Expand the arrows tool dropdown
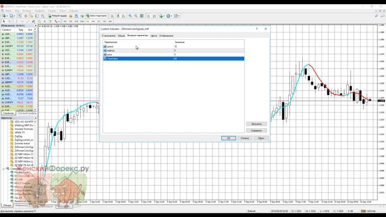The width and height of the screenshot is (386, 217). coord(59,22)
